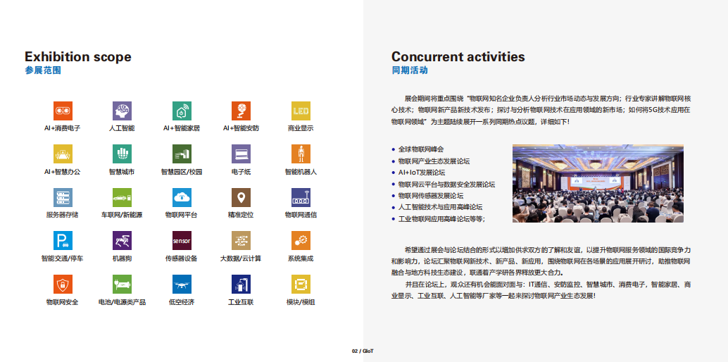This screenshot has height=362, width=728.
Task: Select the 智能机器人 orange icon
Action: coord(301,154)
